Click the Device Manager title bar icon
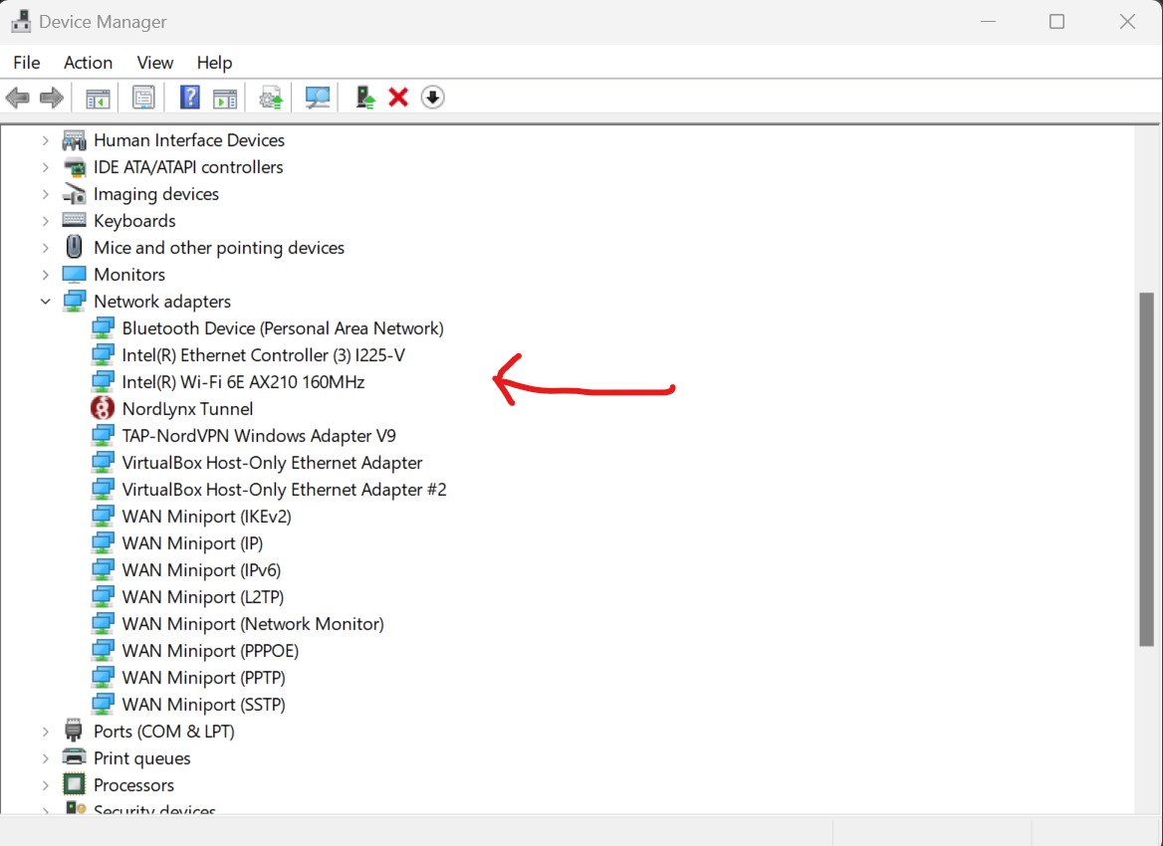Viewport: 1163px width, 846px height. pyautogui.click(x=21, y=22)
